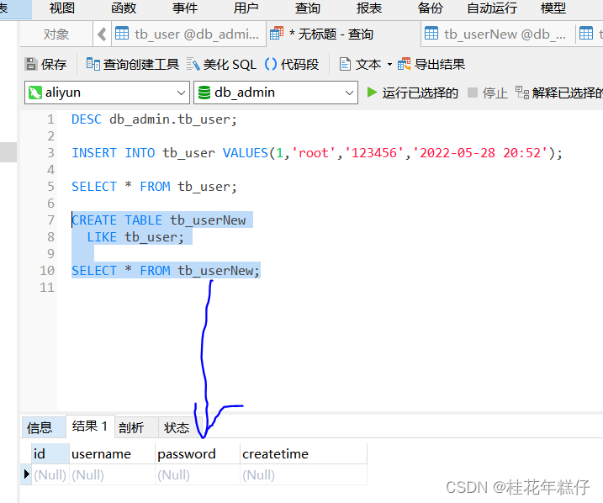
Task: Click the Beautify SQL icon
Action: coord(193,64)
